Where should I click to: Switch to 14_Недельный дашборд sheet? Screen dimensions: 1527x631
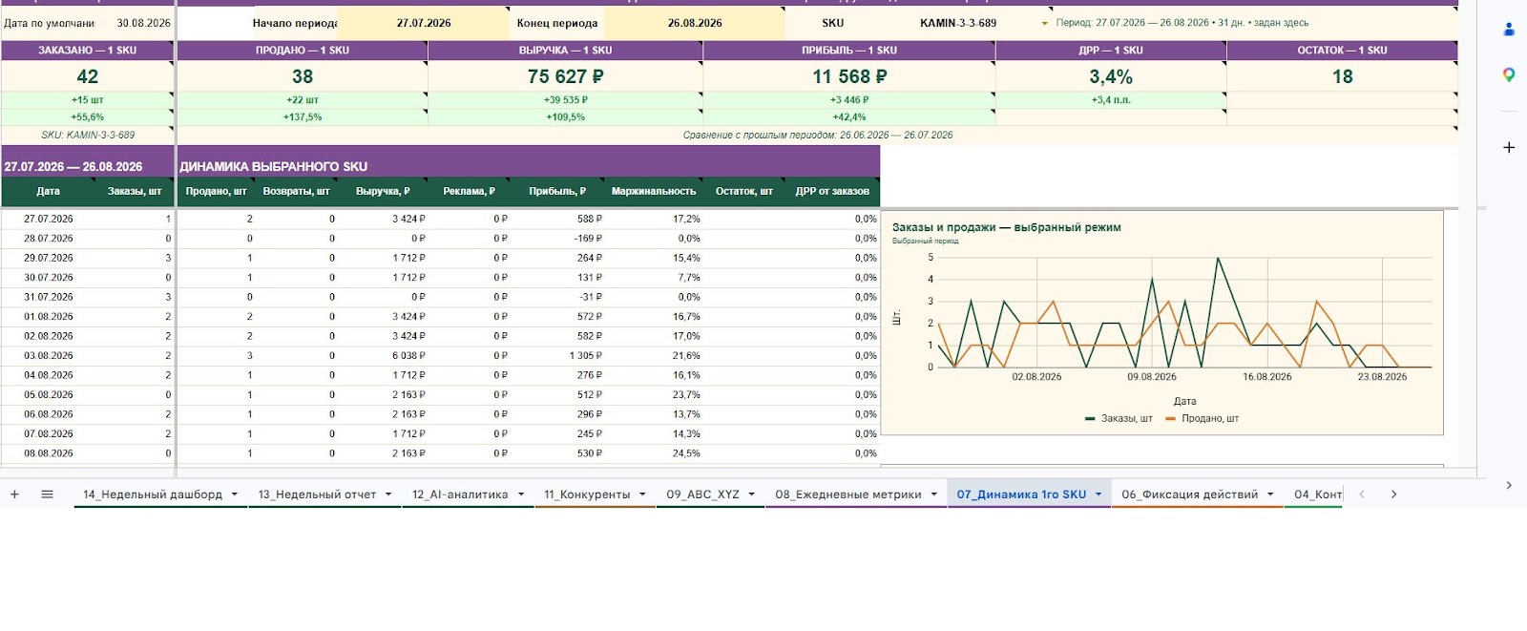[x=153, y=494]
